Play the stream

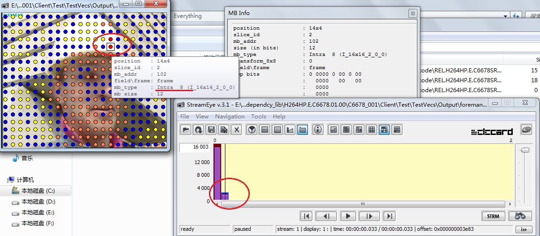click(x=348, y=216)
